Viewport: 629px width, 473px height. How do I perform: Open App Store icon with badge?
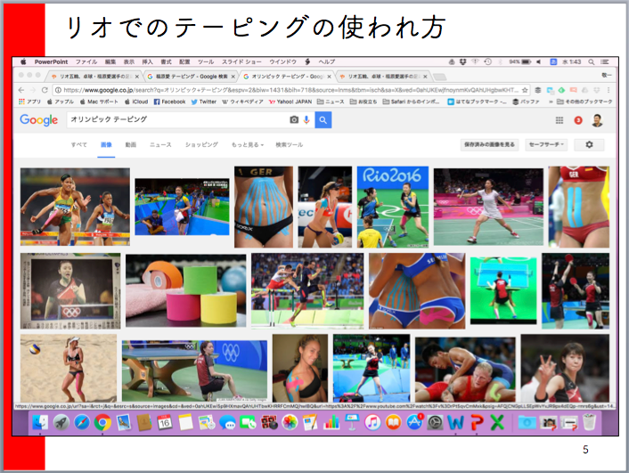tap(414, 423)
